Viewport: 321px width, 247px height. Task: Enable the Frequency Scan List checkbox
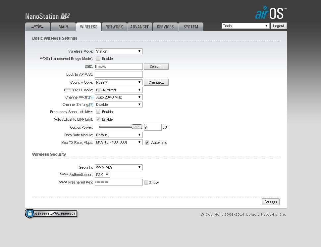coord(98,112)
